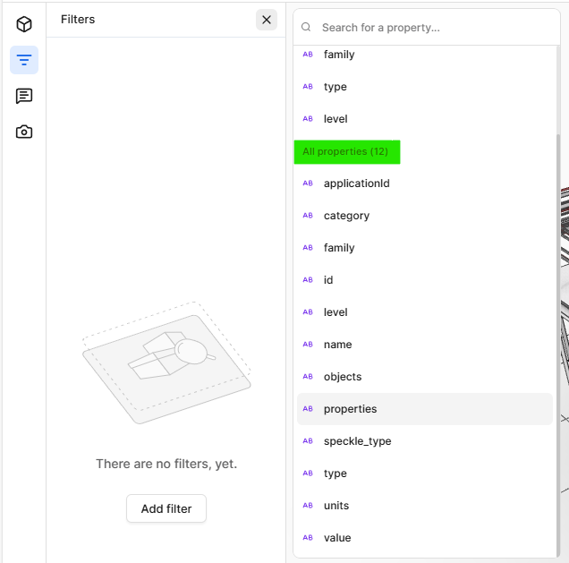Open the comments discussion icon
The width and height of the screenshot is (569, 563).
tap(24, 96)
